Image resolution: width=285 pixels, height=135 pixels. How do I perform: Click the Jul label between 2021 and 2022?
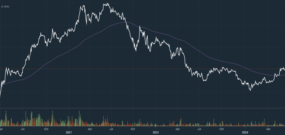(x=111, y=129)
